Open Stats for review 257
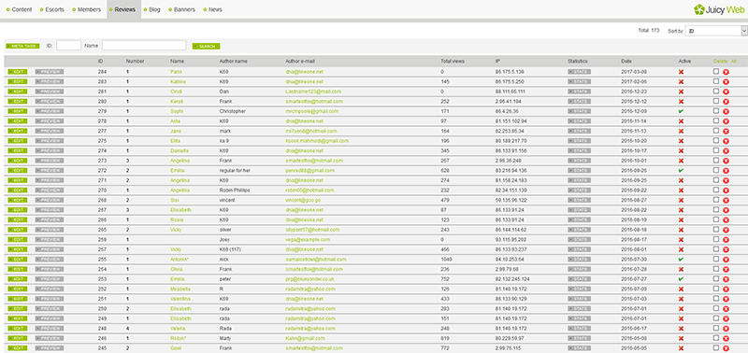The height and width of the screenshot is (353, 748). (579, 249)
